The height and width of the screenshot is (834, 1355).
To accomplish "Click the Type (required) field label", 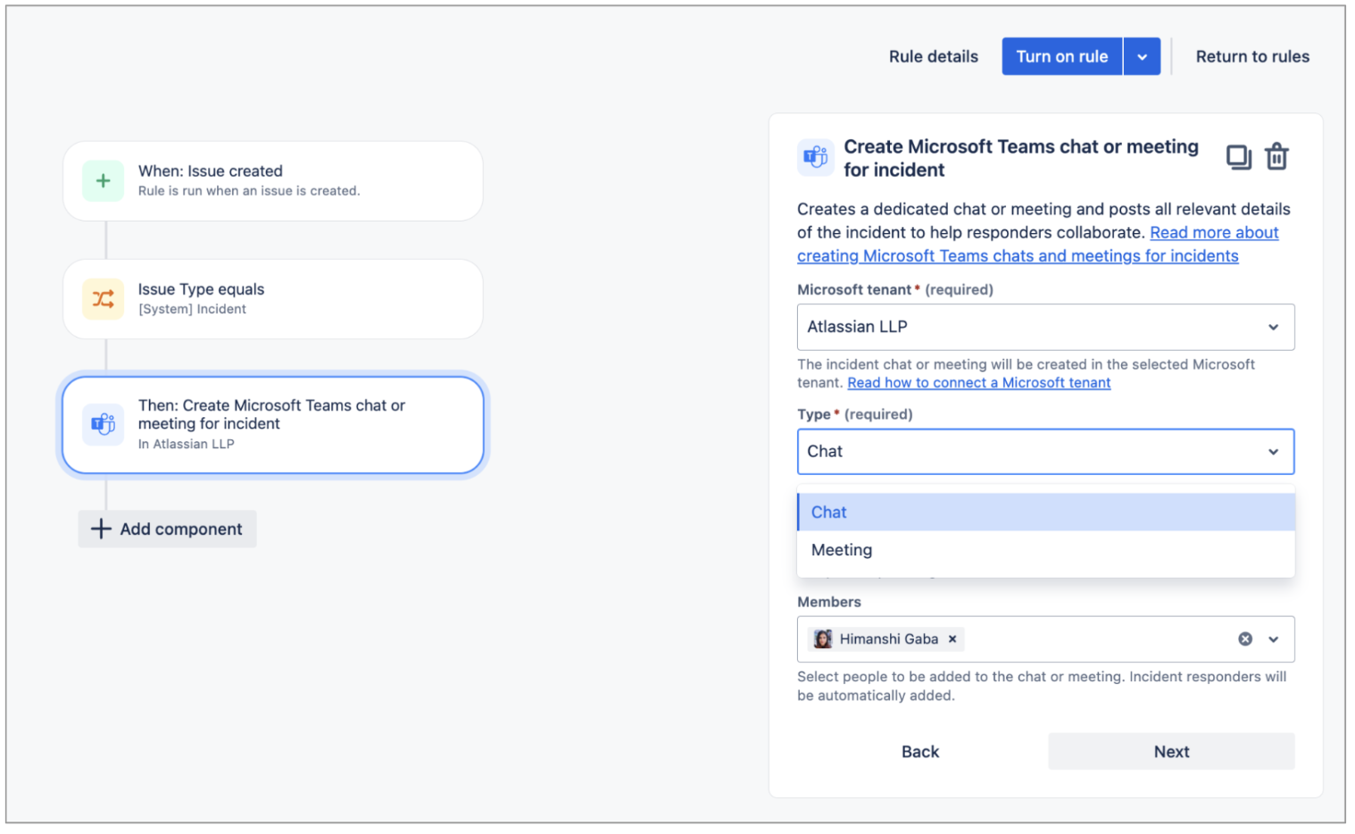I will 855,414.
